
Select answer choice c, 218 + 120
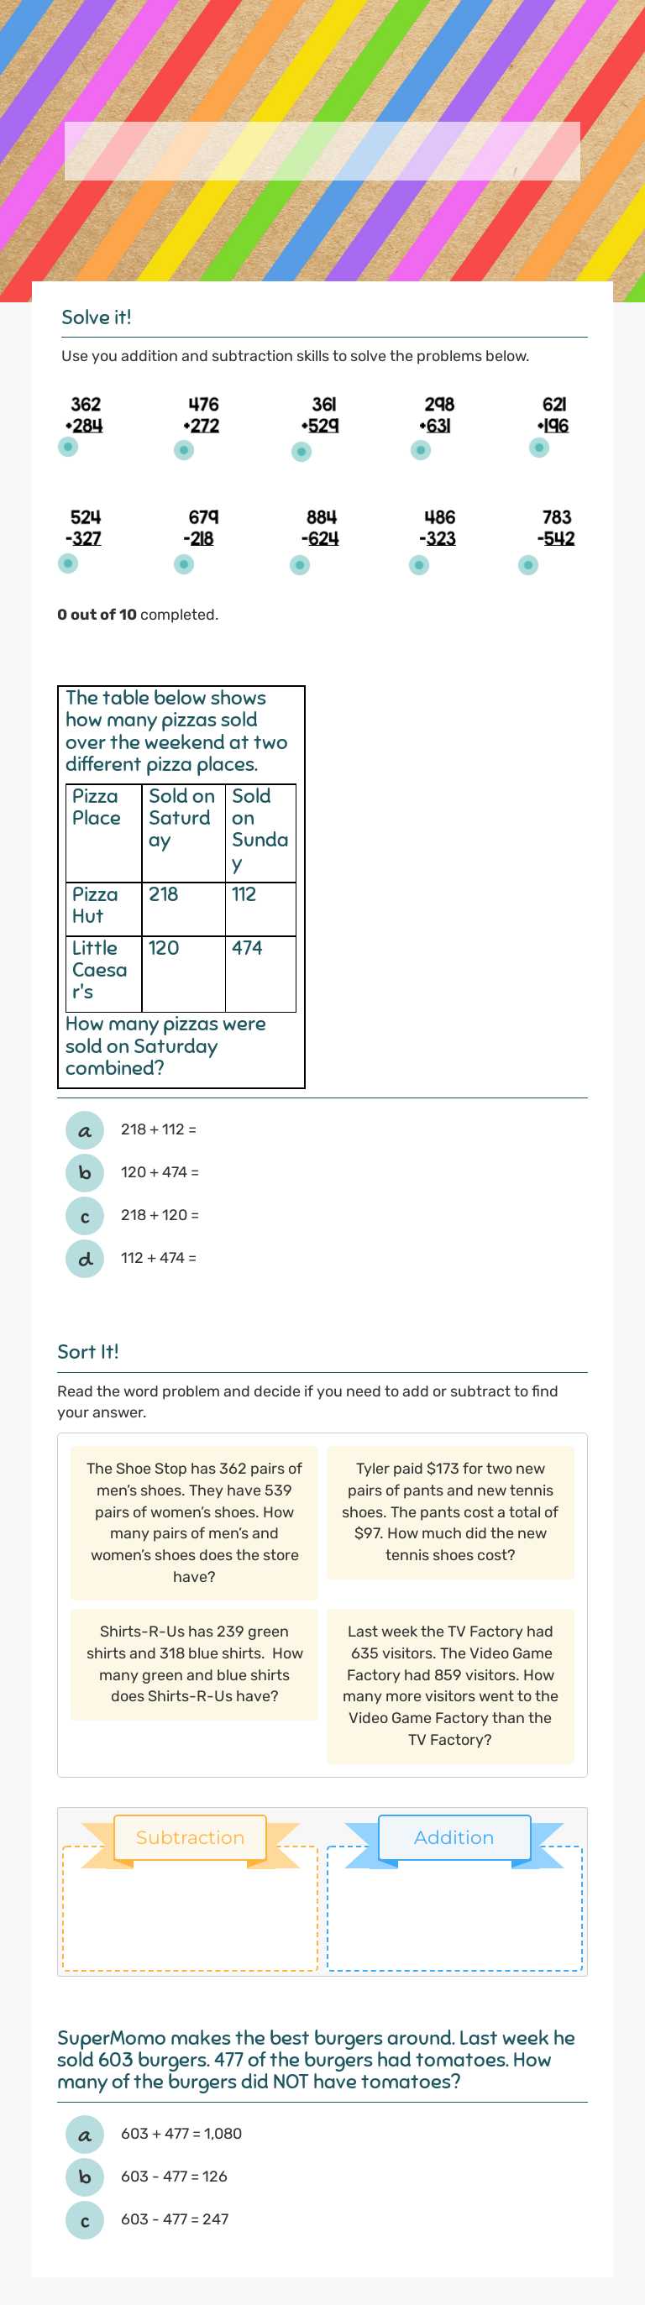pyautogui.click(x=85, y=1216)
